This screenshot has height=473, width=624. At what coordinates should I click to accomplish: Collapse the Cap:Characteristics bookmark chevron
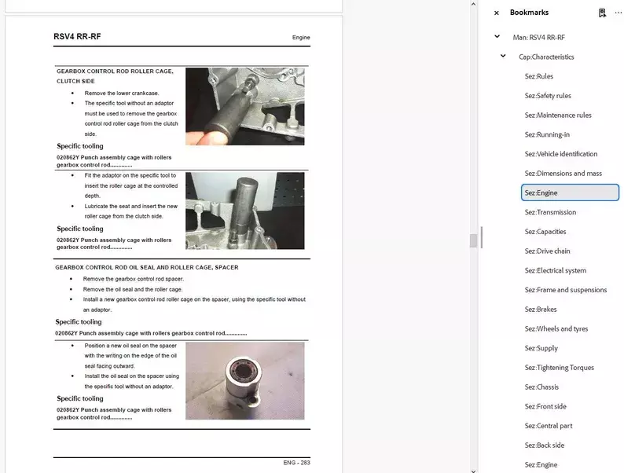pyautogui.click(x=503, y=57)
